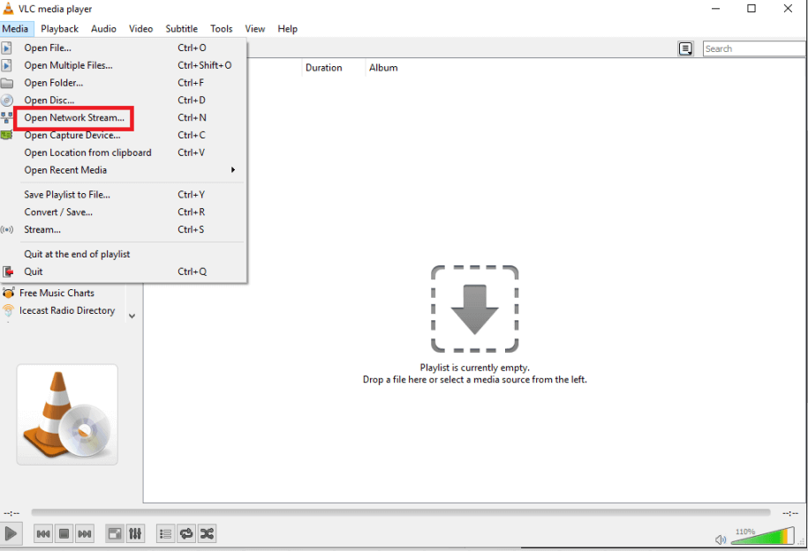
Task: Change playlist view mode icon
Action: [685, 49]
